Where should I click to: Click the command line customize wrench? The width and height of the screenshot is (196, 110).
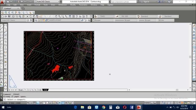[1, 98]
